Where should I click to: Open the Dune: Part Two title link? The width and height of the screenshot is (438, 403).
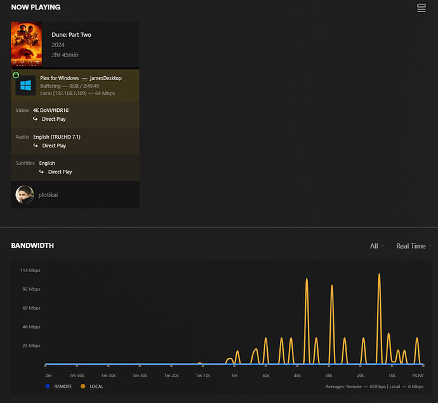tap(71, 35)
